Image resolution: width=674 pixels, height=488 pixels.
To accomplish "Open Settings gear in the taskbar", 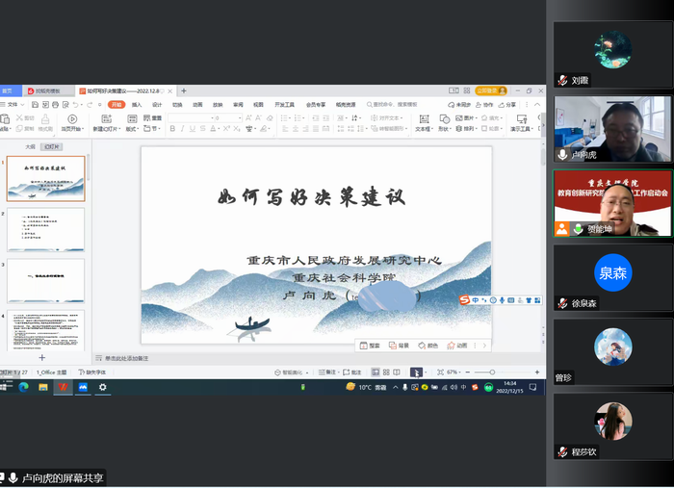I will 102,387.
